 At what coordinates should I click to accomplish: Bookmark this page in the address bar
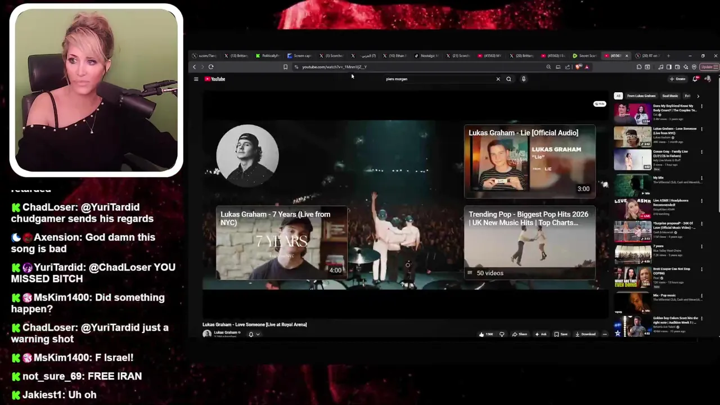[285, 67]
